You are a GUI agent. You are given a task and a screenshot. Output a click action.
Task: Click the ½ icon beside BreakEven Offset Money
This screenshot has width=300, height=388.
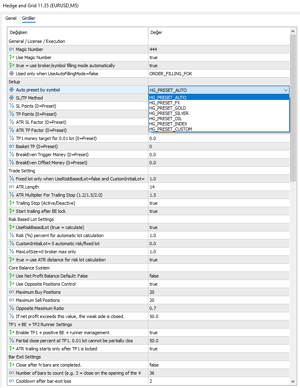(11, 163)
